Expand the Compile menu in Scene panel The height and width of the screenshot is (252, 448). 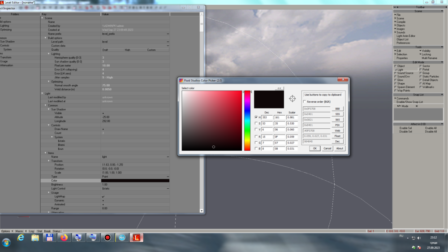click(x=401, y=22)
